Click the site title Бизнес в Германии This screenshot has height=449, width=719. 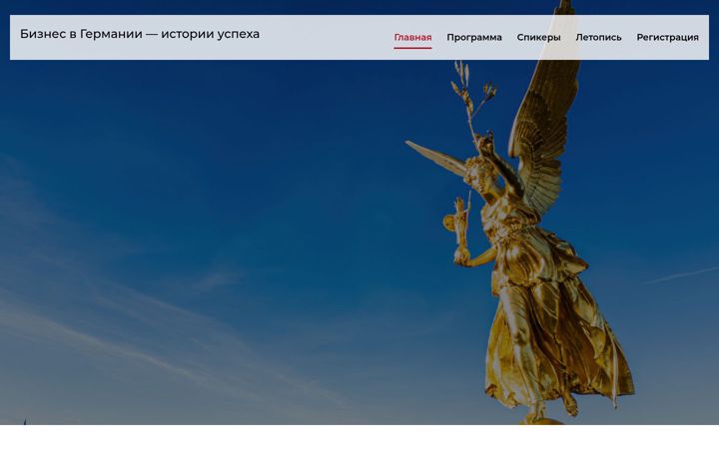[140, 34]
